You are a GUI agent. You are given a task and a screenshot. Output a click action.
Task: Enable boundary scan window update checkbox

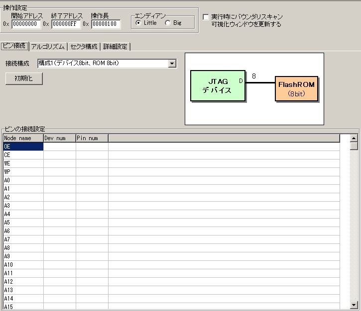[x=206, y=17]
